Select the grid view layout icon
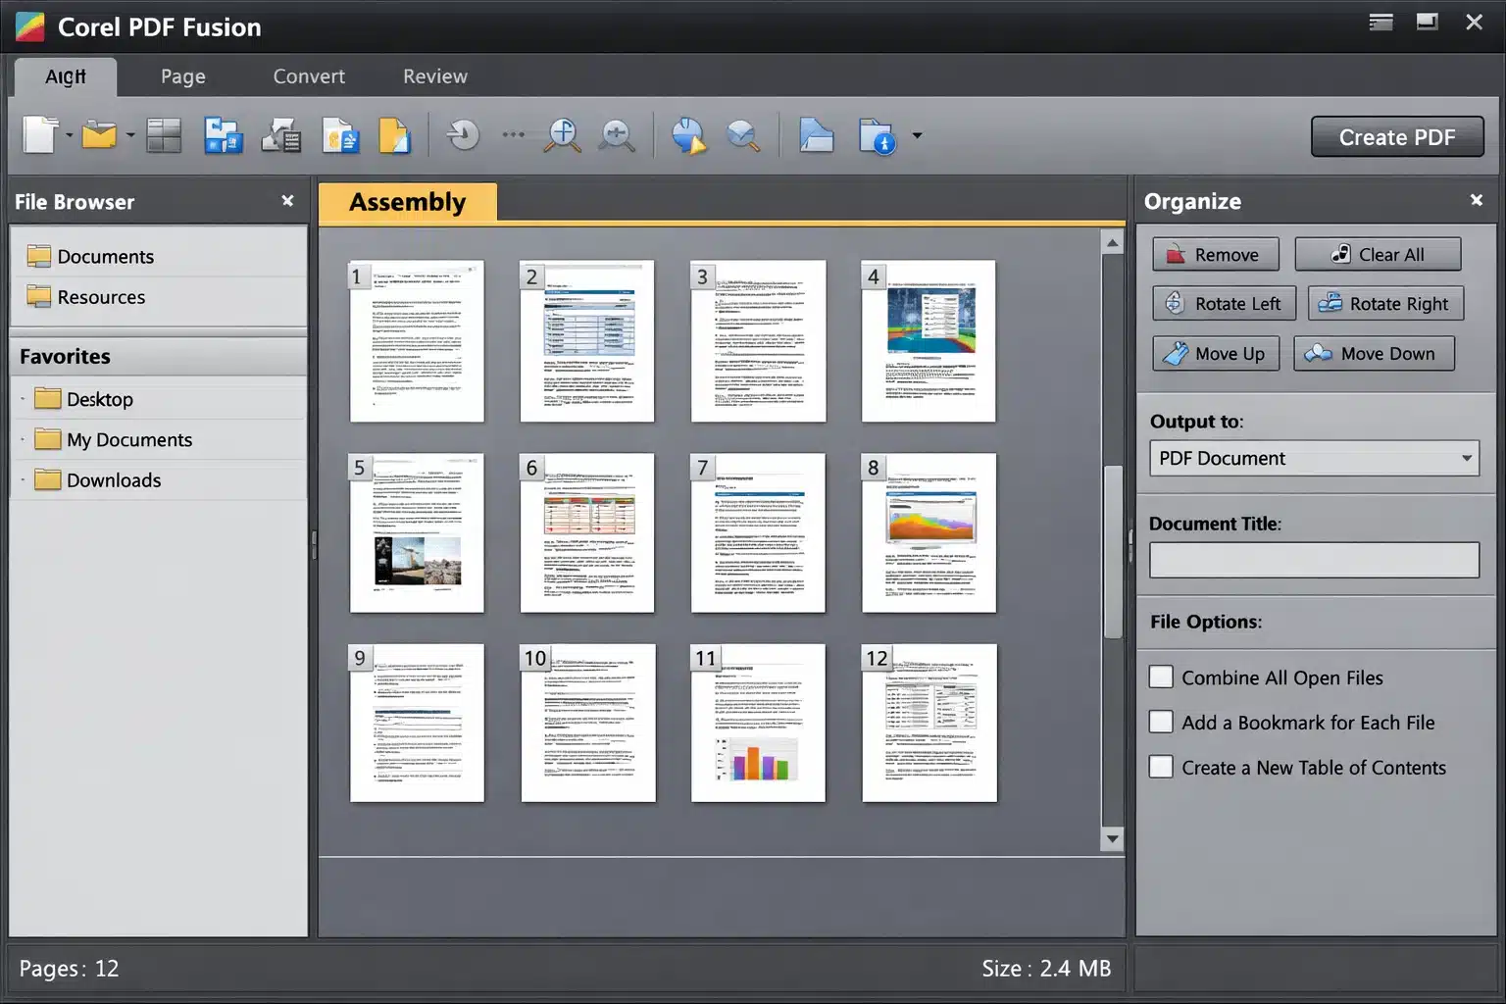The image size is (1506, 1004). tap(164, 135)
